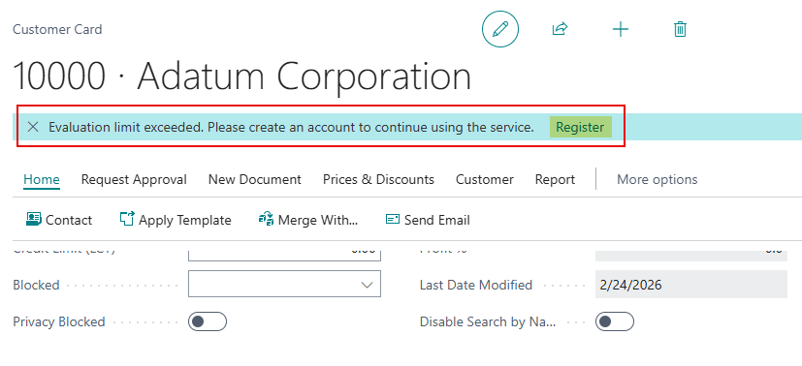Click the pencil edit icon
The height and width of the screenshot is (366, 802).
500,30
